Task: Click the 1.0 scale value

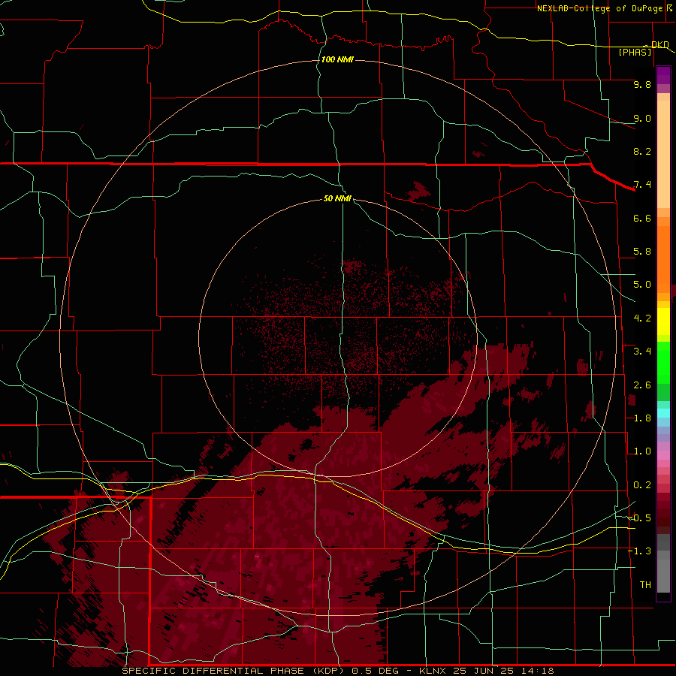Action: tap(642, 451)
